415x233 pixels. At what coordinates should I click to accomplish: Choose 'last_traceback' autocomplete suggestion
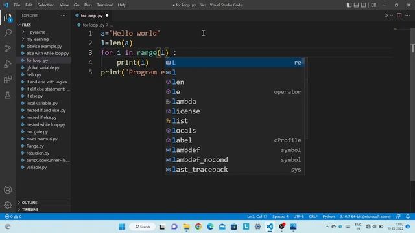pyautogui.click(x=235, y=170)
